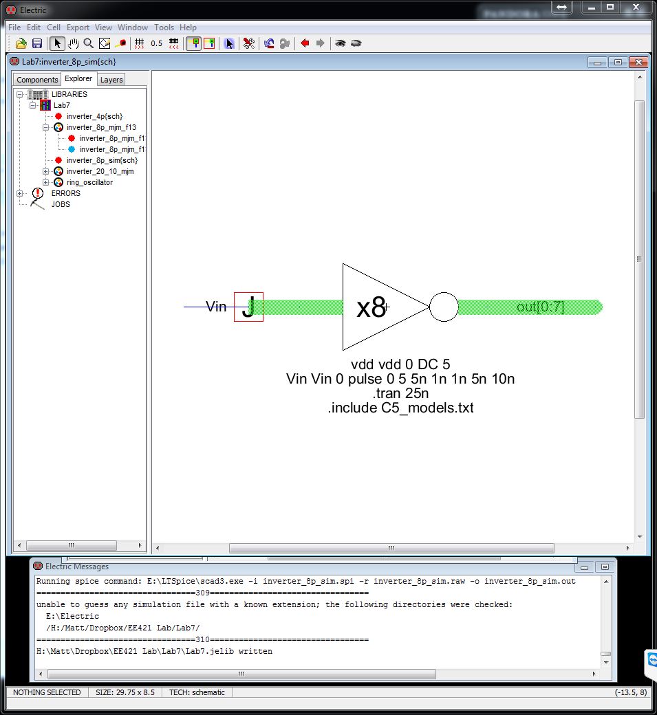Image resolution: width=657 pixels, height=715 pixels.
Task: Save the library with the disk icon
Action: click(37, 43)
